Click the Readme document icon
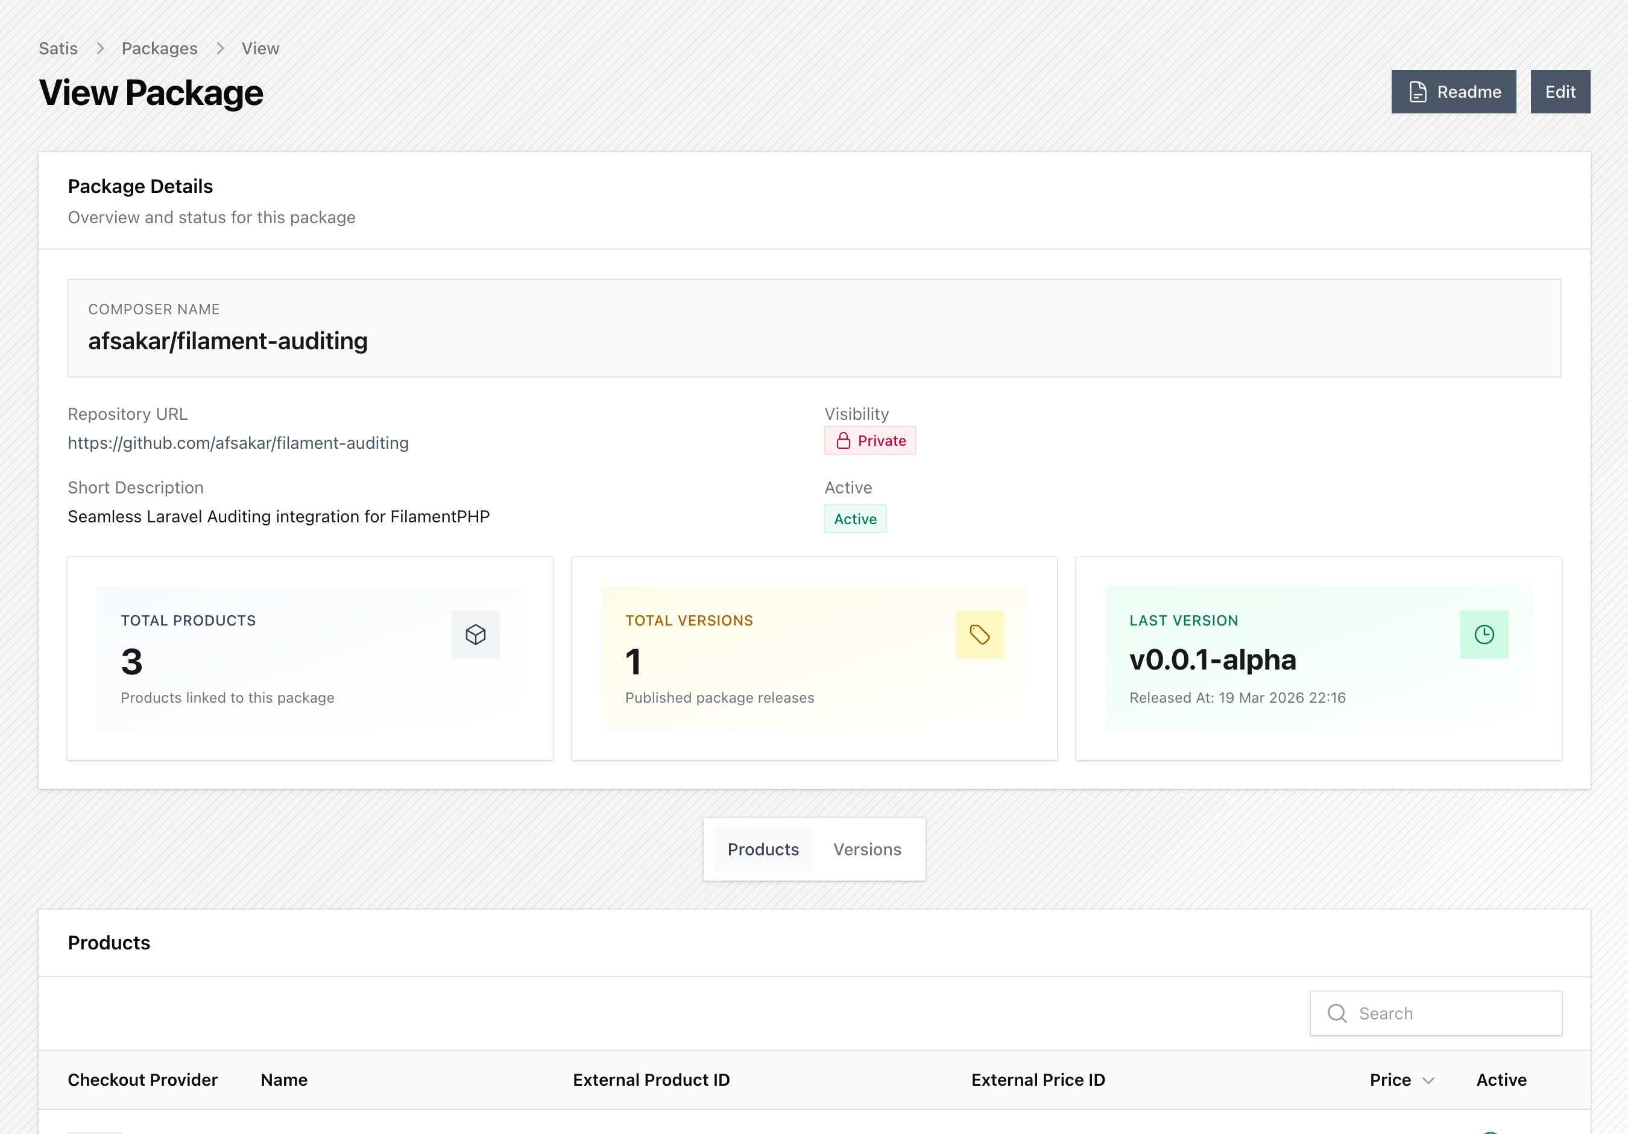 [x=1418, y=92]
